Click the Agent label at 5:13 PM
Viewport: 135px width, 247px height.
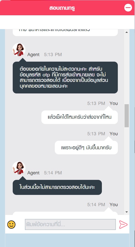click(x=33, y=55)
